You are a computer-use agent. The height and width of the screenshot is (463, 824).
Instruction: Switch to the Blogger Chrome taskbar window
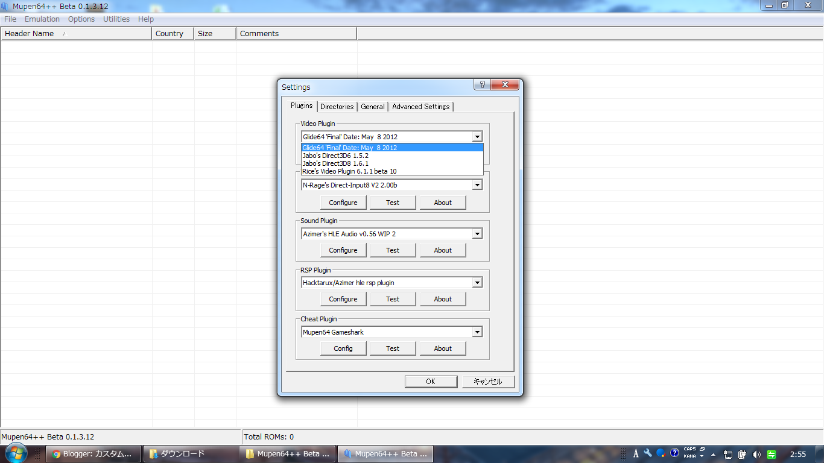click(93, 454)
